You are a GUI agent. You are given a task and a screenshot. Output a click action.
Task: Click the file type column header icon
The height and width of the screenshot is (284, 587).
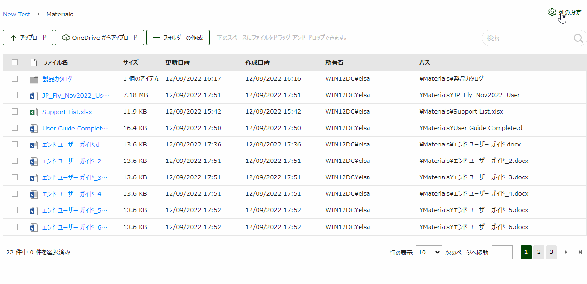(33, 62)
